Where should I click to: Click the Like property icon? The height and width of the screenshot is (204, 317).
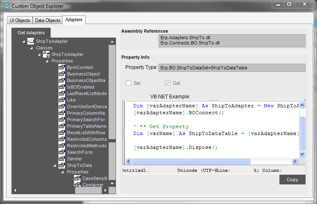[x=62, y=100]
